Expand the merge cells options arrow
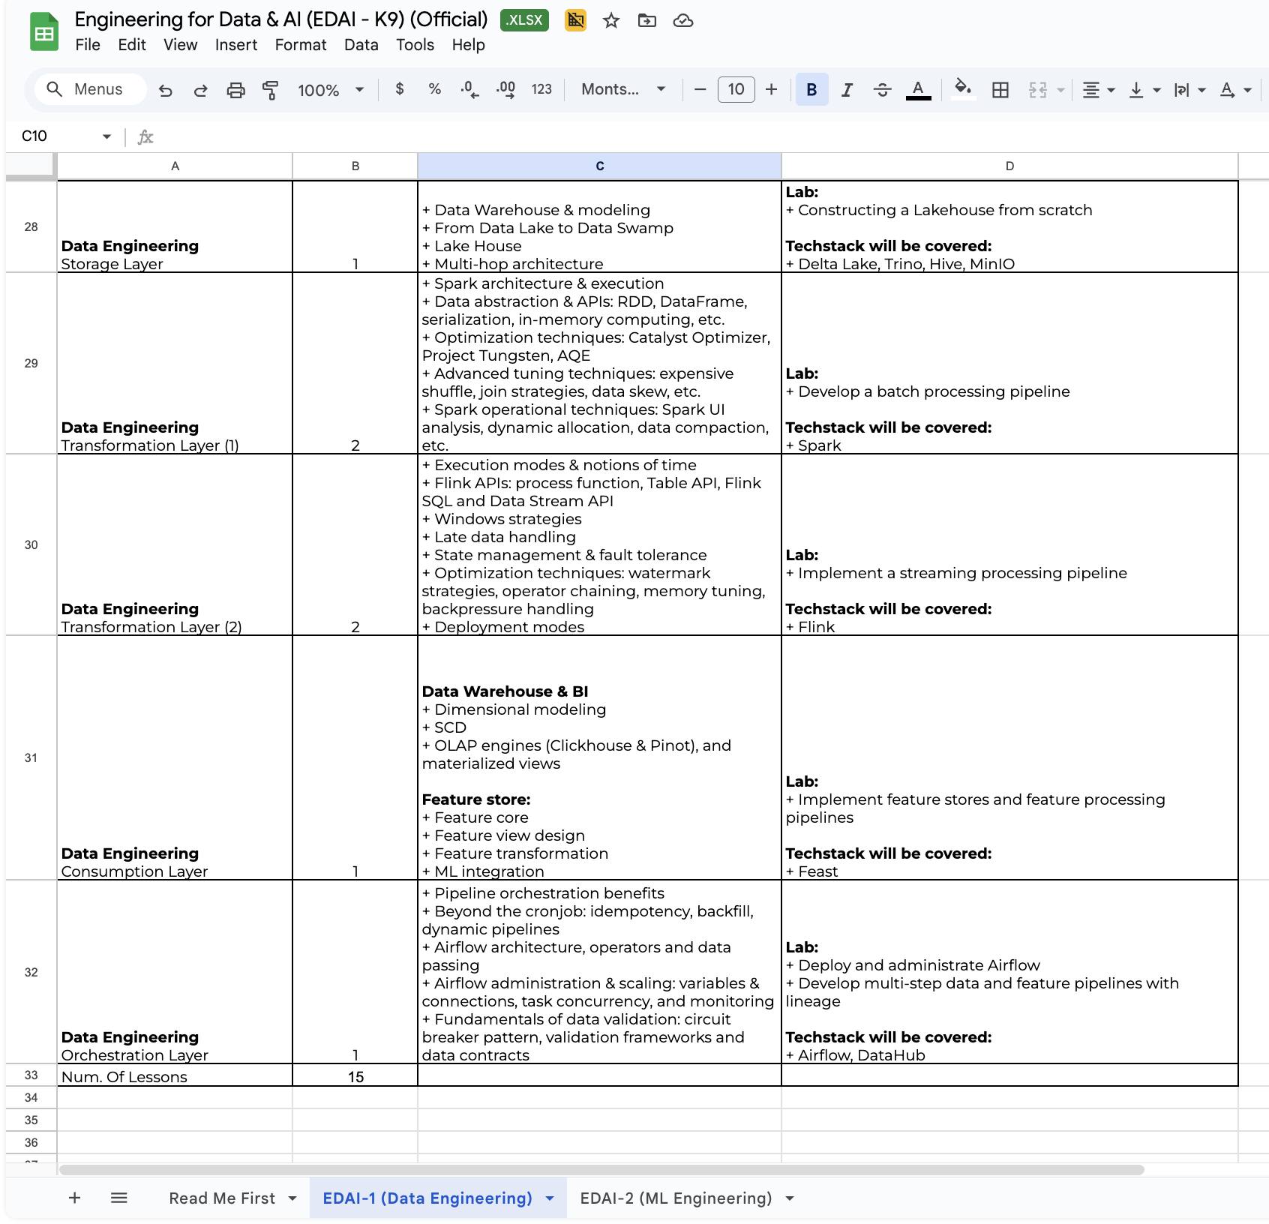This screenshot has height=1224, width=1269. [x=1060, y=90]
